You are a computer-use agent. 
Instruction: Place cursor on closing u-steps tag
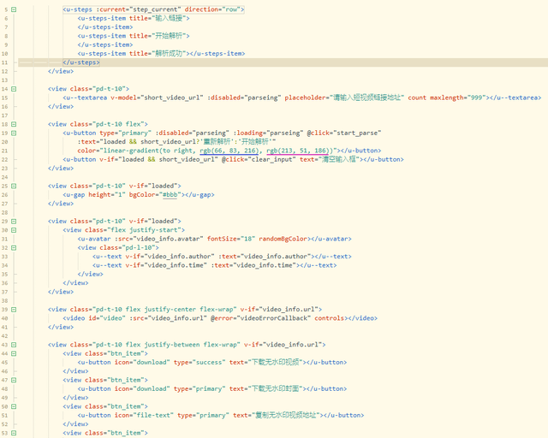81,62
